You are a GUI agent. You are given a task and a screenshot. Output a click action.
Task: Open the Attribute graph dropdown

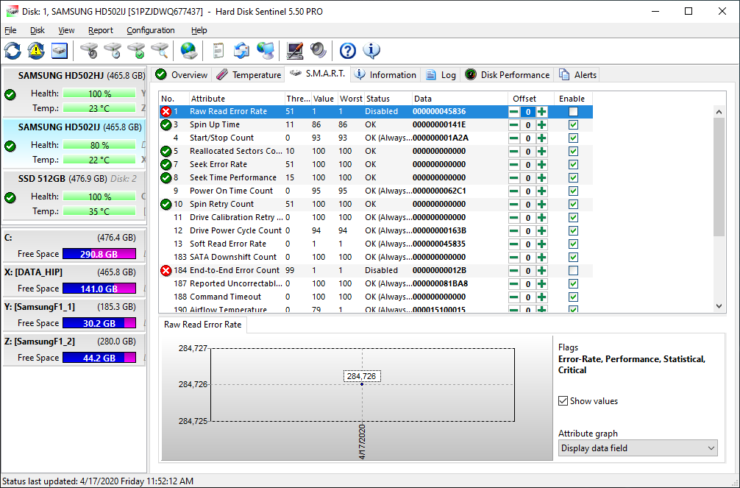click(x=638, y=448)
